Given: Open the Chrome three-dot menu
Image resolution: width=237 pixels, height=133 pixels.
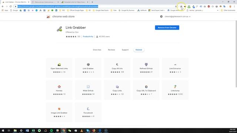Looking at the screenshot, I should (234, 7).
